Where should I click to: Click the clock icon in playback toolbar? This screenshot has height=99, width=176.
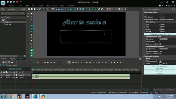tap(69, 62)
